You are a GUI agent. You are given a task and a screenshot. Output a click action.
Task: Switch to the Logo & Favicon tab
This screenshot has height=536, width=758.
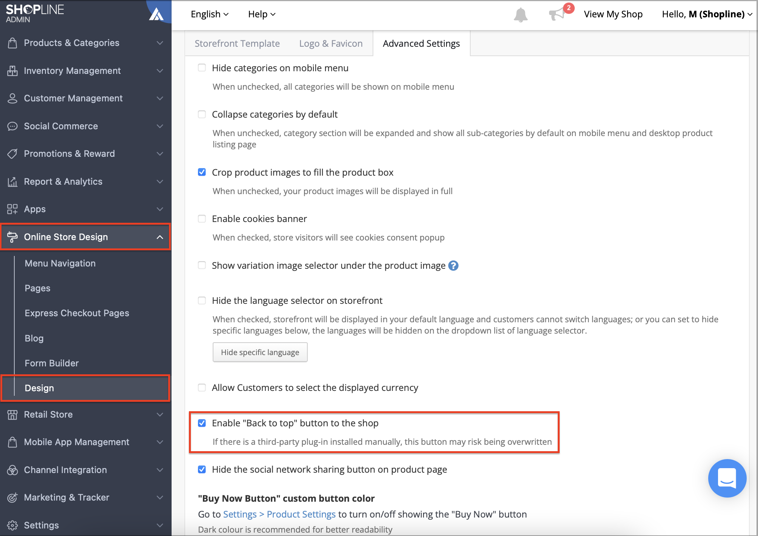[x=330, y=43]
